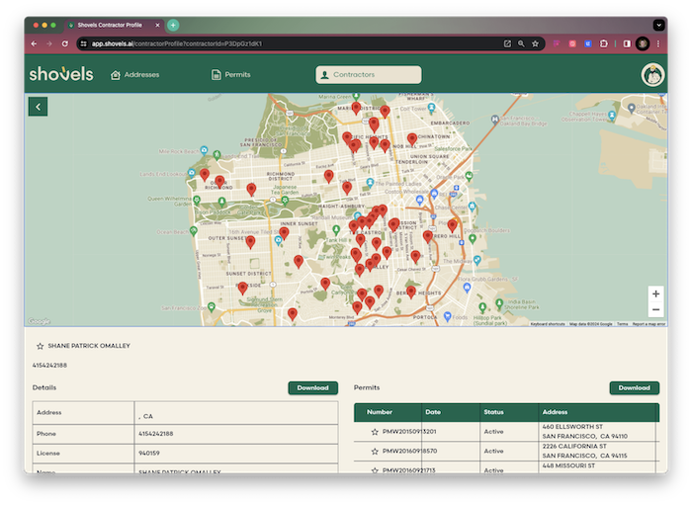Click address 2226 CALIFORNIA ST
The height and width of the screenshot is (505, 692).
pyautogui.click(x=574, y=447)
